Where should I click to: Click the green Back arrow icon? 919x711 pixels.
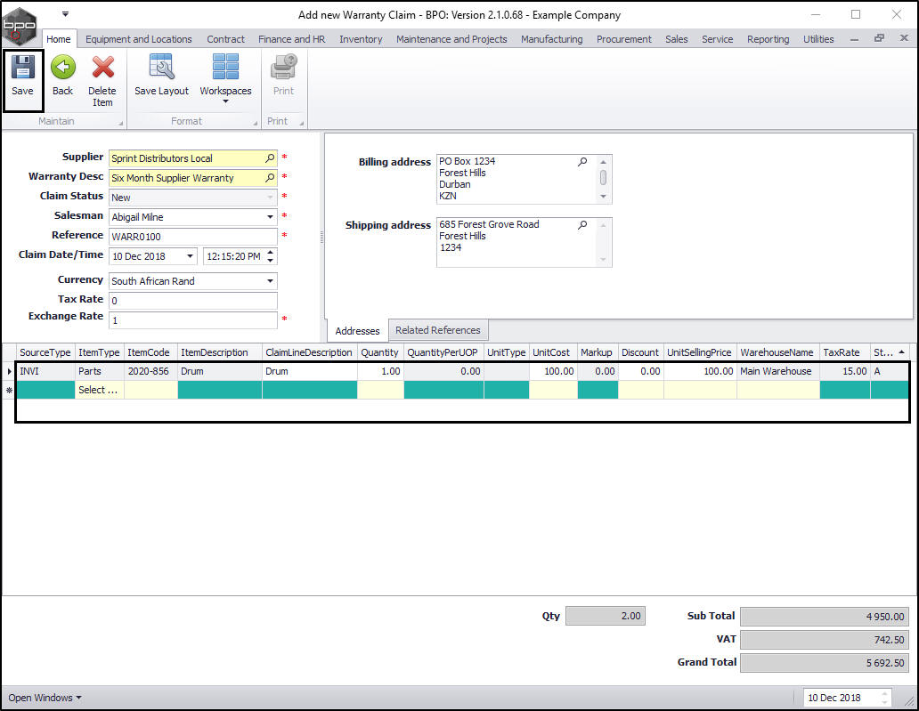click(62, 68)
